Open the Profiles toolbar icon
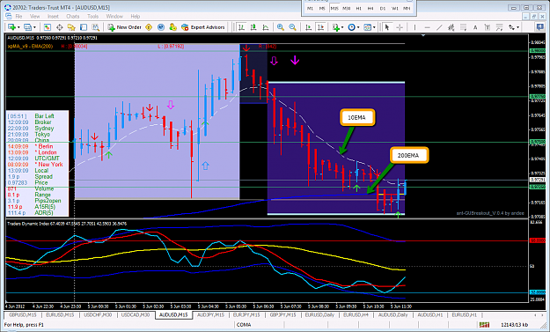This screenshot has height=332, width=550. 27,27
